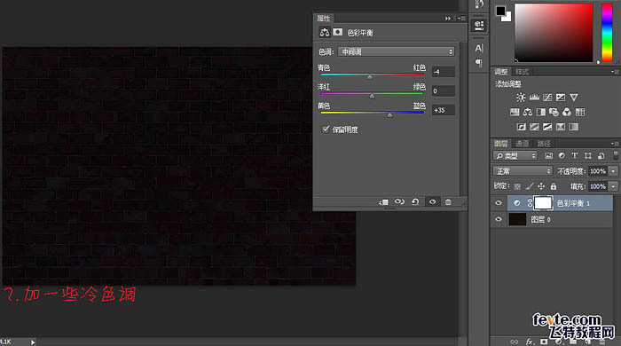Open the Adjustments panel menu
This screenshot has width=621, height=346.
pos(615,72)
